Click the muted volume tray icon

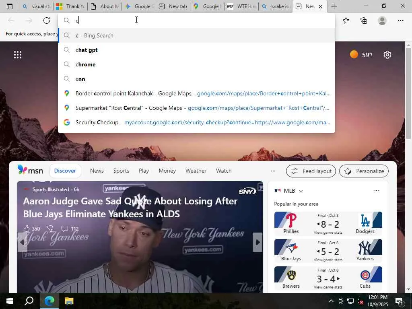(x=360, y=301)
